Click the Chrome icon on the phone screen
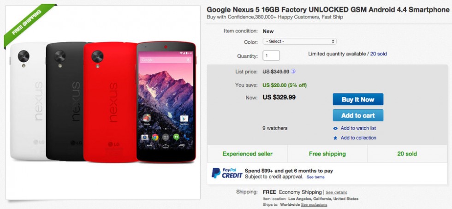Viewport: 452px width, 209px height. click(x=155, y=137)
